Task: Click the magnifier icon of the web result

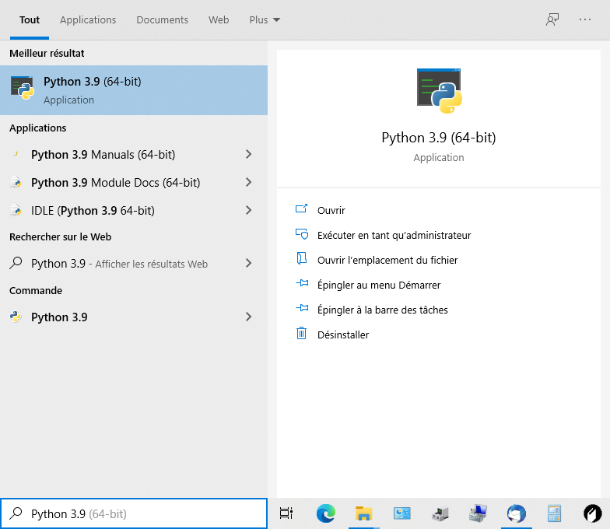Action: pos(16,263)
